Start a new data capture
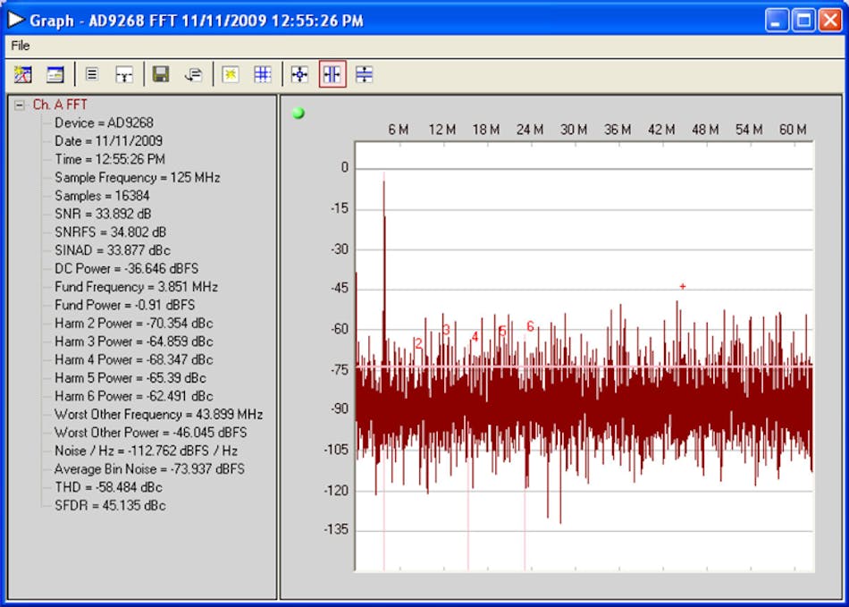 (x=230, y=74)
